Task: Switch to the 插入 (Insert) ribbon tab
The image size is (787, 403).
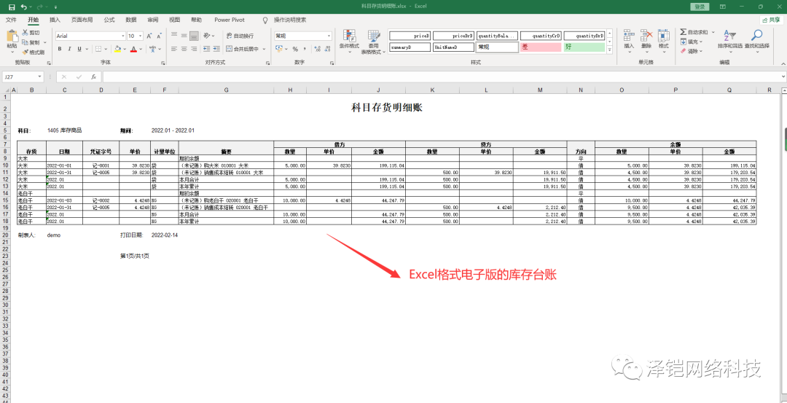Action: [55, 20]
